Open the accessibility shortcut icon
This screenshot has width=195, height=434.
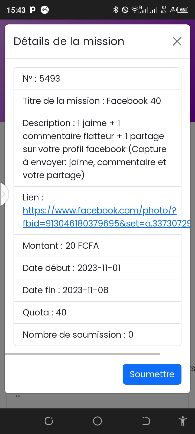pyautogui.click(x=183, y=421)
